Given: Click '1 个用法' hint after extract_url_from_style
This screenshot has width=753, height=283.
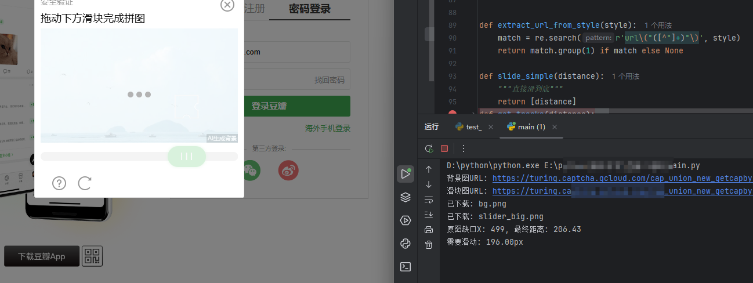Looking at the screenshot, I should point(658,26).
